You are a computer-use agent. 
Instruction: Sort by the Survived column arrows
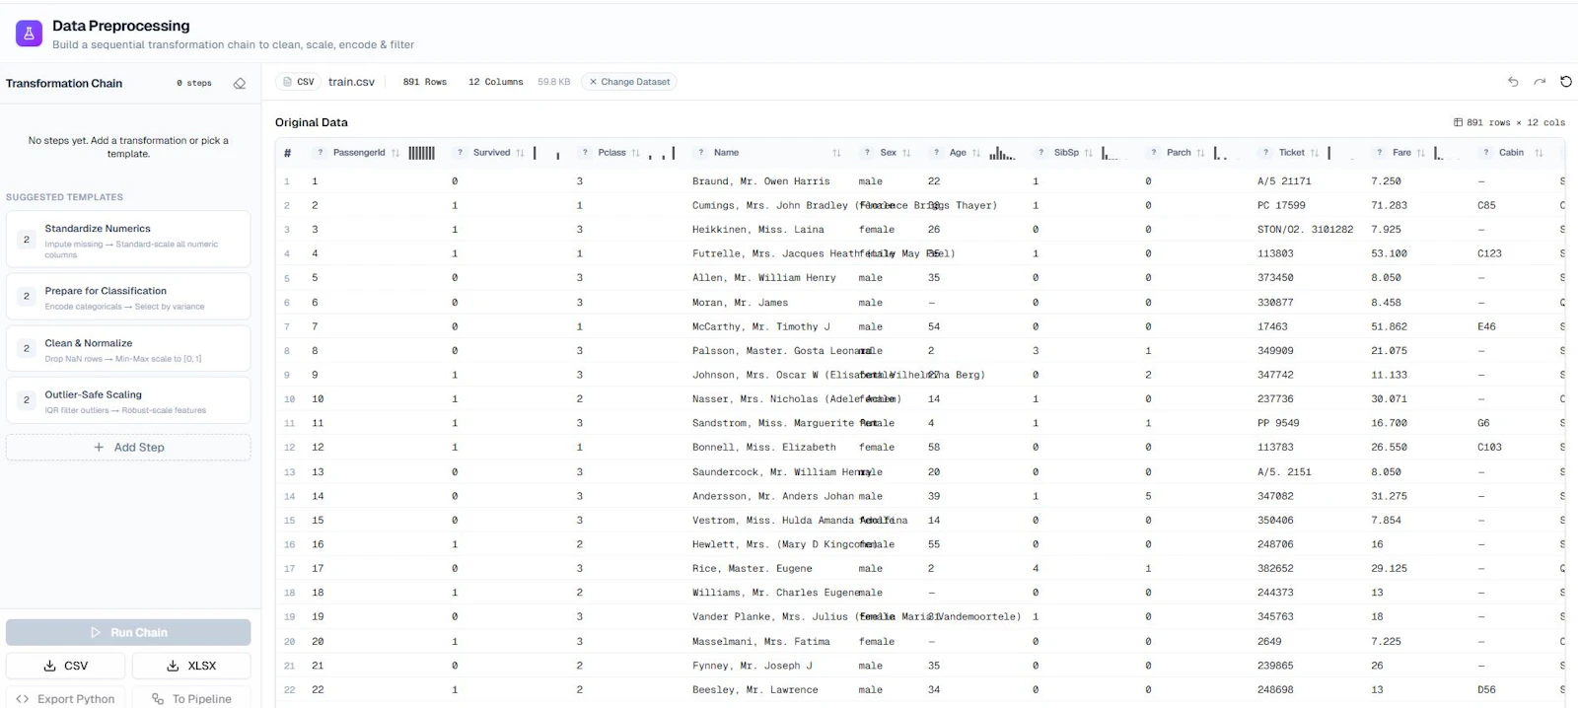coord(520,153)
